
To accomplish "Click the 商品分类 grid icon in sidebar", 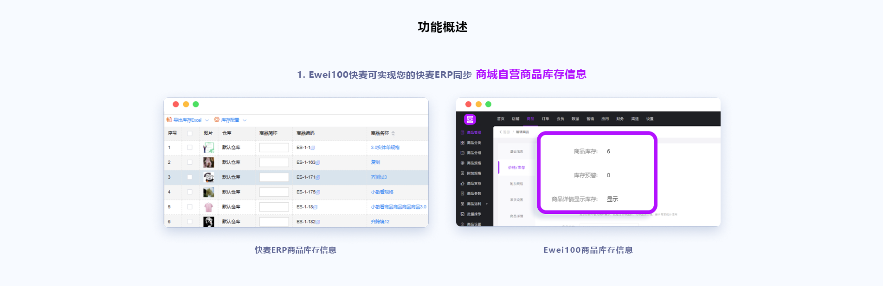I will [463, 143].
